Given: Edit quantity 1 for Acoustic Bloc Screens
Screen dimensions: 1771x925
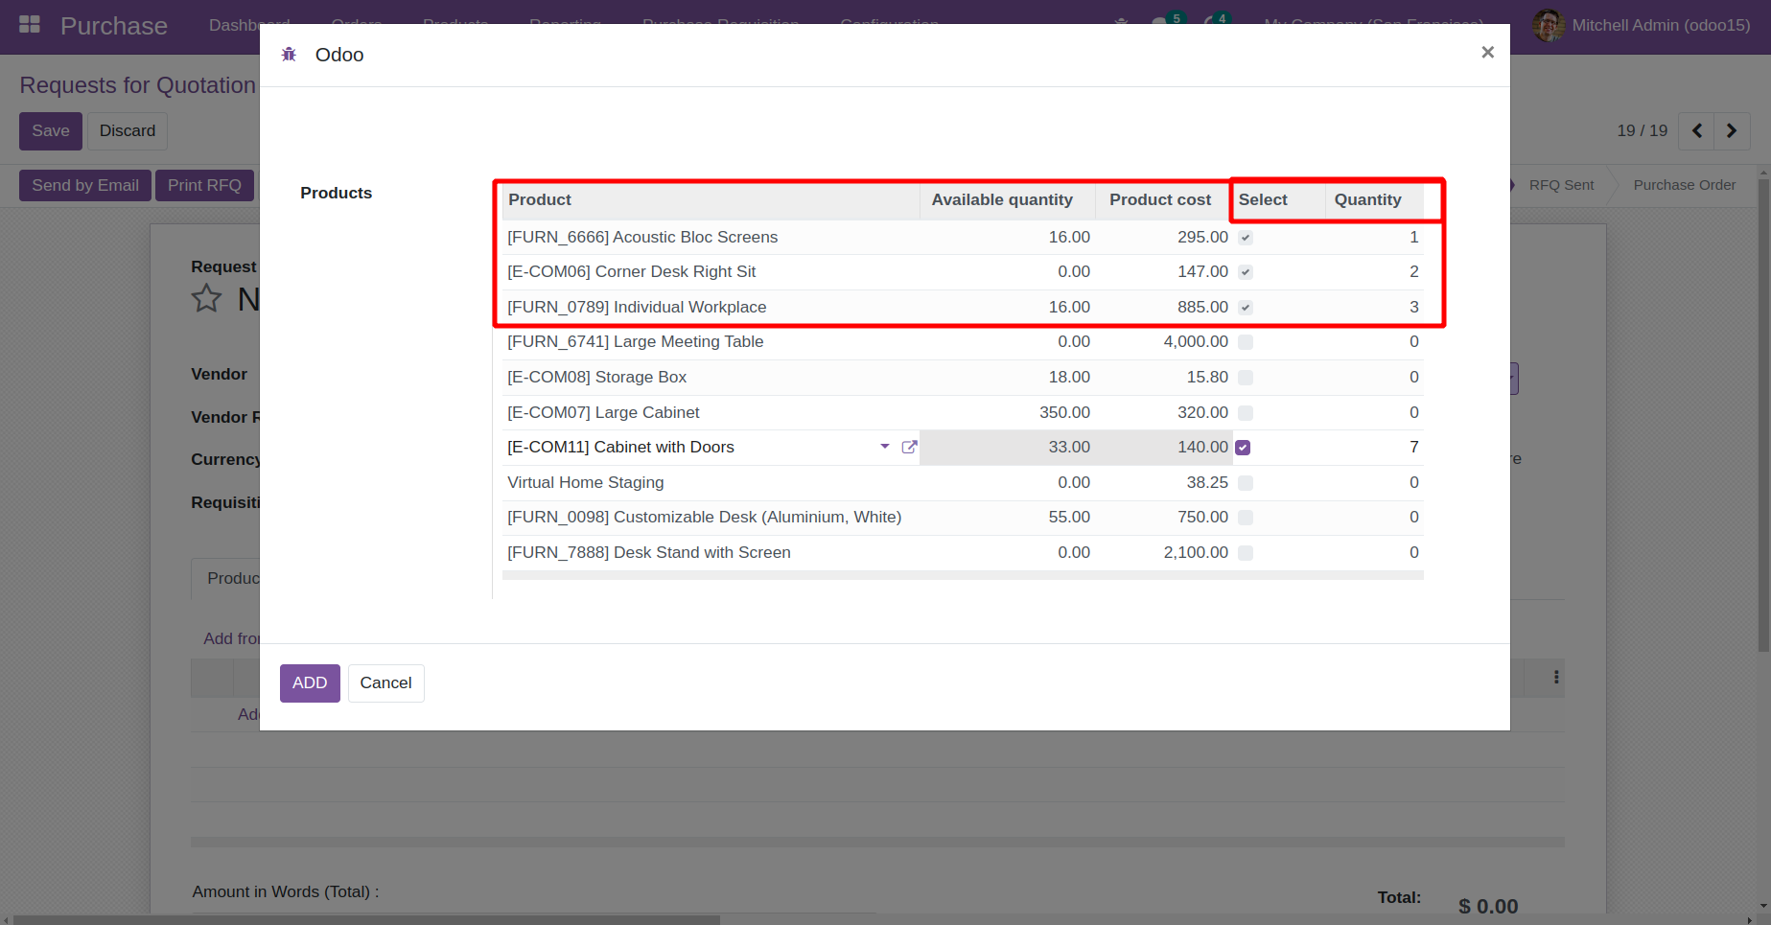Looking at the screenshot, I should (1375, 238).
